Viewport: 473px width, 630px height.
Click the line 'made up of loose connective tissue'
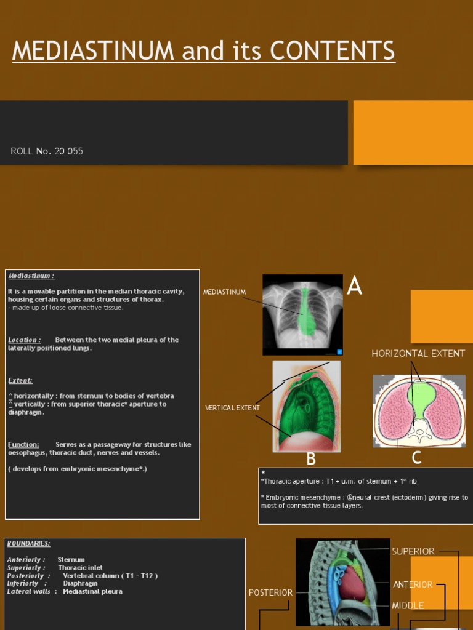click(65, 308)
